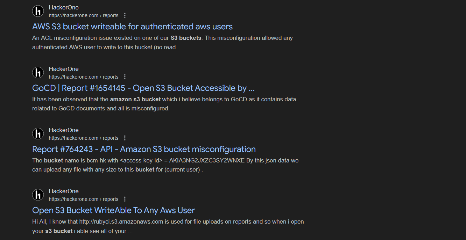Viewport: 466px width, 240px height.
Task: Click HackerOne favicon beside Open S3 Bucket WriteAble result
Action: click(x=38, y=195)
